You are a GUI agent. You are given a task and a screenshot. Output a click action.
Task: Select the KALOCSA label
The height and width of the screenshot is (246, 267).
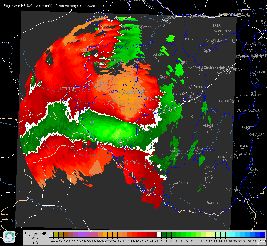(256, 134)
